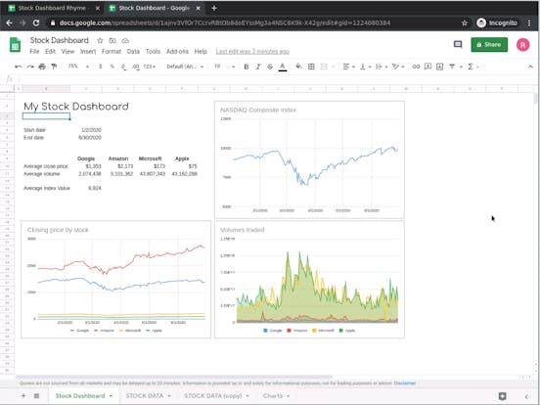The image size is (540, 405).
Task: Click the Merge cells icon
Action: pos(324,67)
